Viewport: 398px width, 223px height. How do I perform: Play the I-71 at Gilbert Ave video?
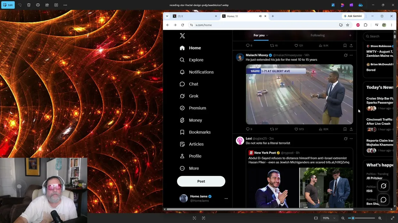[x=299, y=94]
